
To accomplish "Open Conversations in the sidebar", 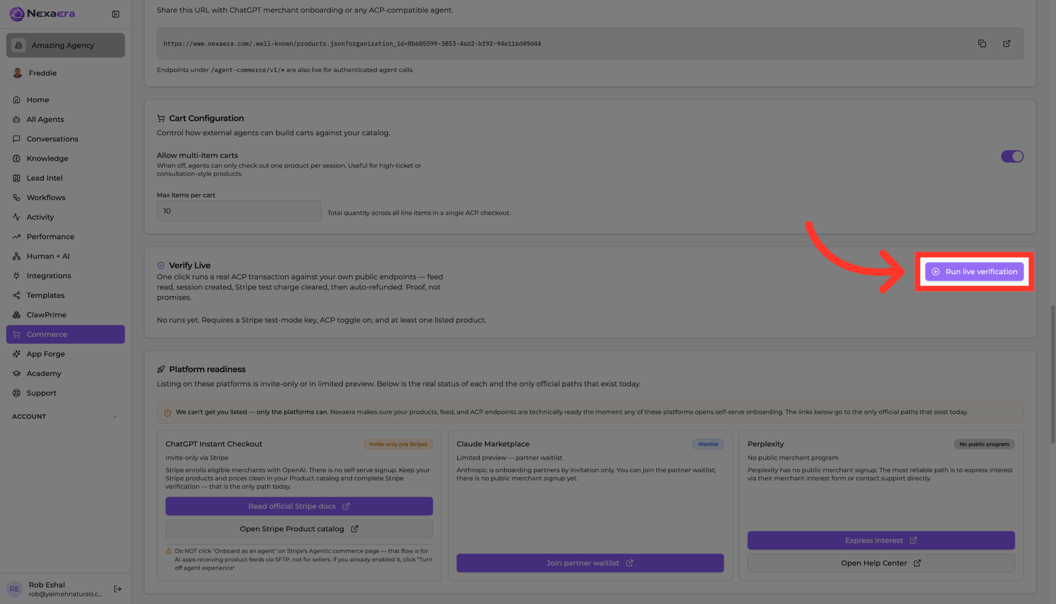I will (66, 139).
